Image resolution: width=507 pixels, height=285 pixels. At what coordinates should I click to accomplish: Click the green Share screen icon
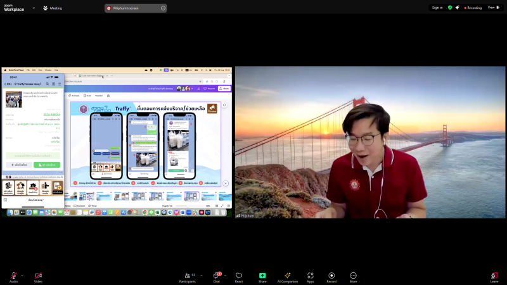(x=262, y=275)
